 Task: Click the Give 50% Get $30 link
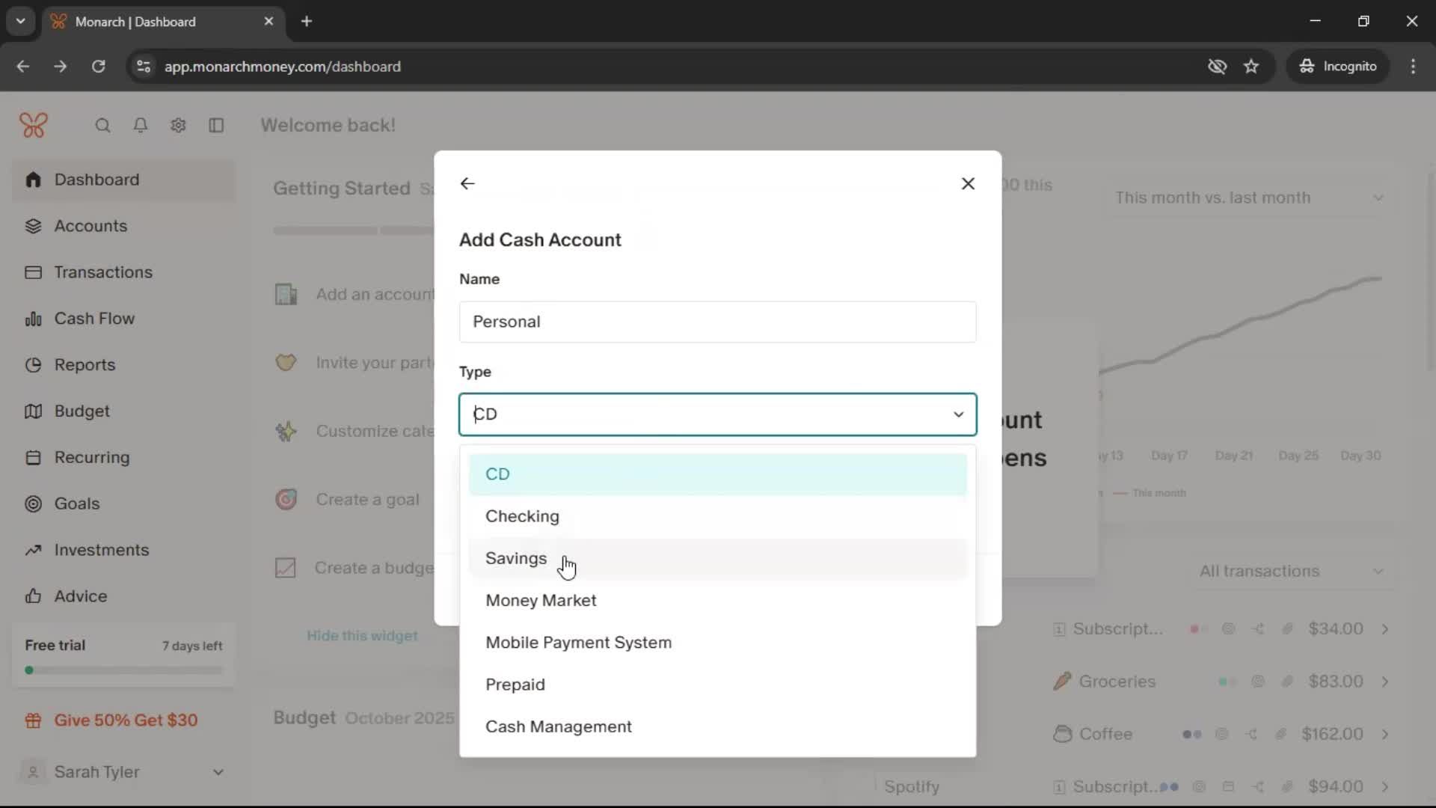(126, 720)
